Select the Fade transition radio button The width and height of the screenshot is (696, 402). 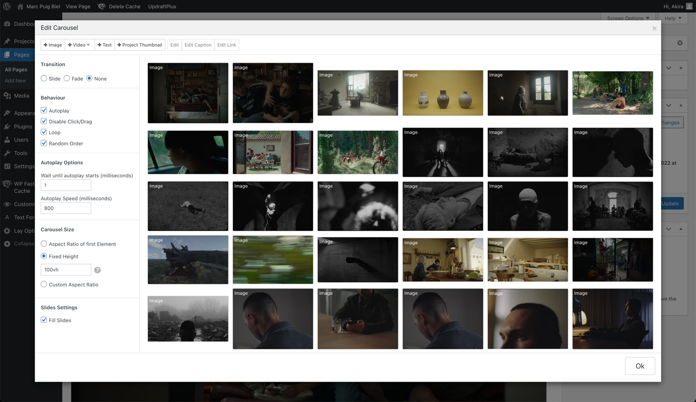pos(66,78)
